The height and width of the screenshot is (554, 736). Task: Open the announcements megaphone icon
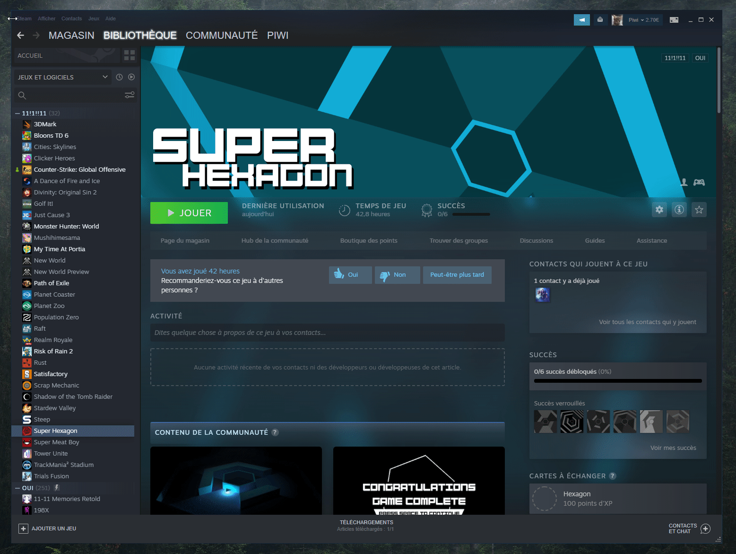[x=582, y=20]
